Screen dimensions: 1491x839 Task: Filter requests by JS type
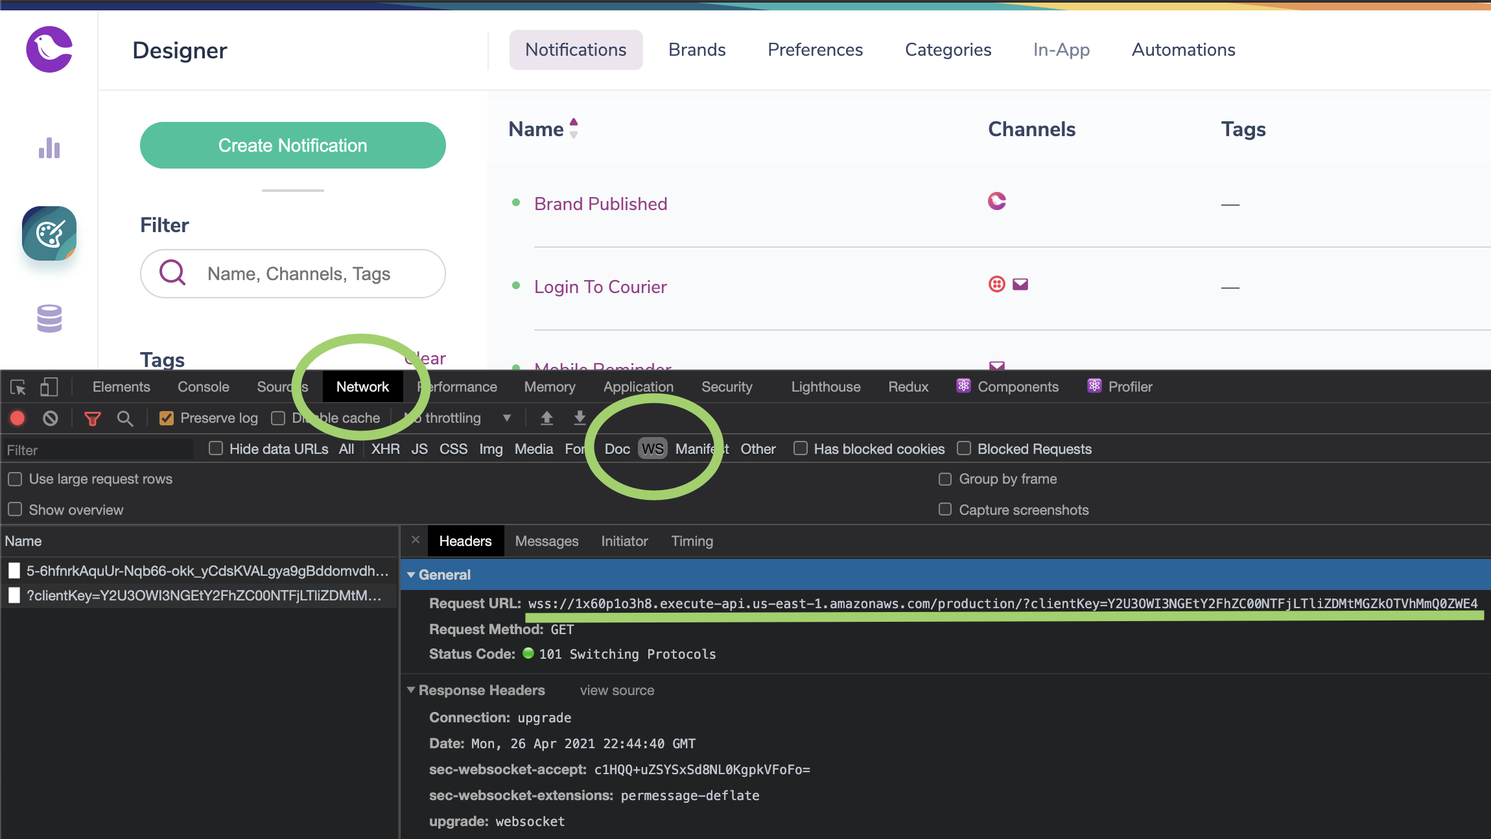pos(419,449)
